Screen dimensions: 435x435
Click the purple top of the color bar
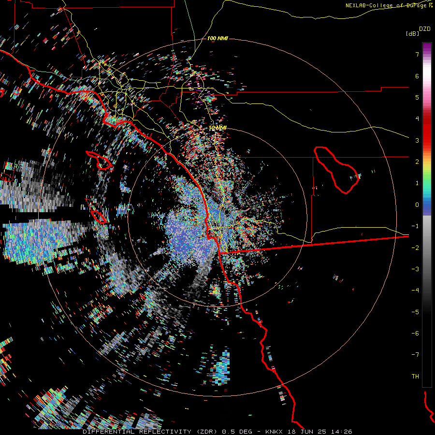[x=427, y=47]
